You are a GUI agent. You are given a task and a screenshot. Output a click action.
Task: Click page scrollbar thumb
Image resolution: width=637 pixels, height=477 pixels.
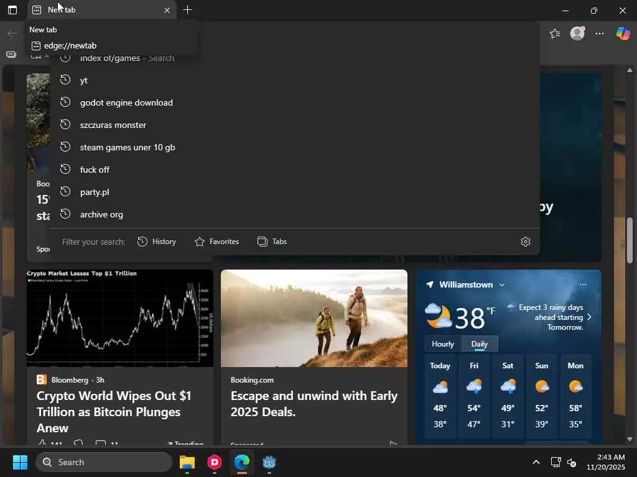[630, 240]
